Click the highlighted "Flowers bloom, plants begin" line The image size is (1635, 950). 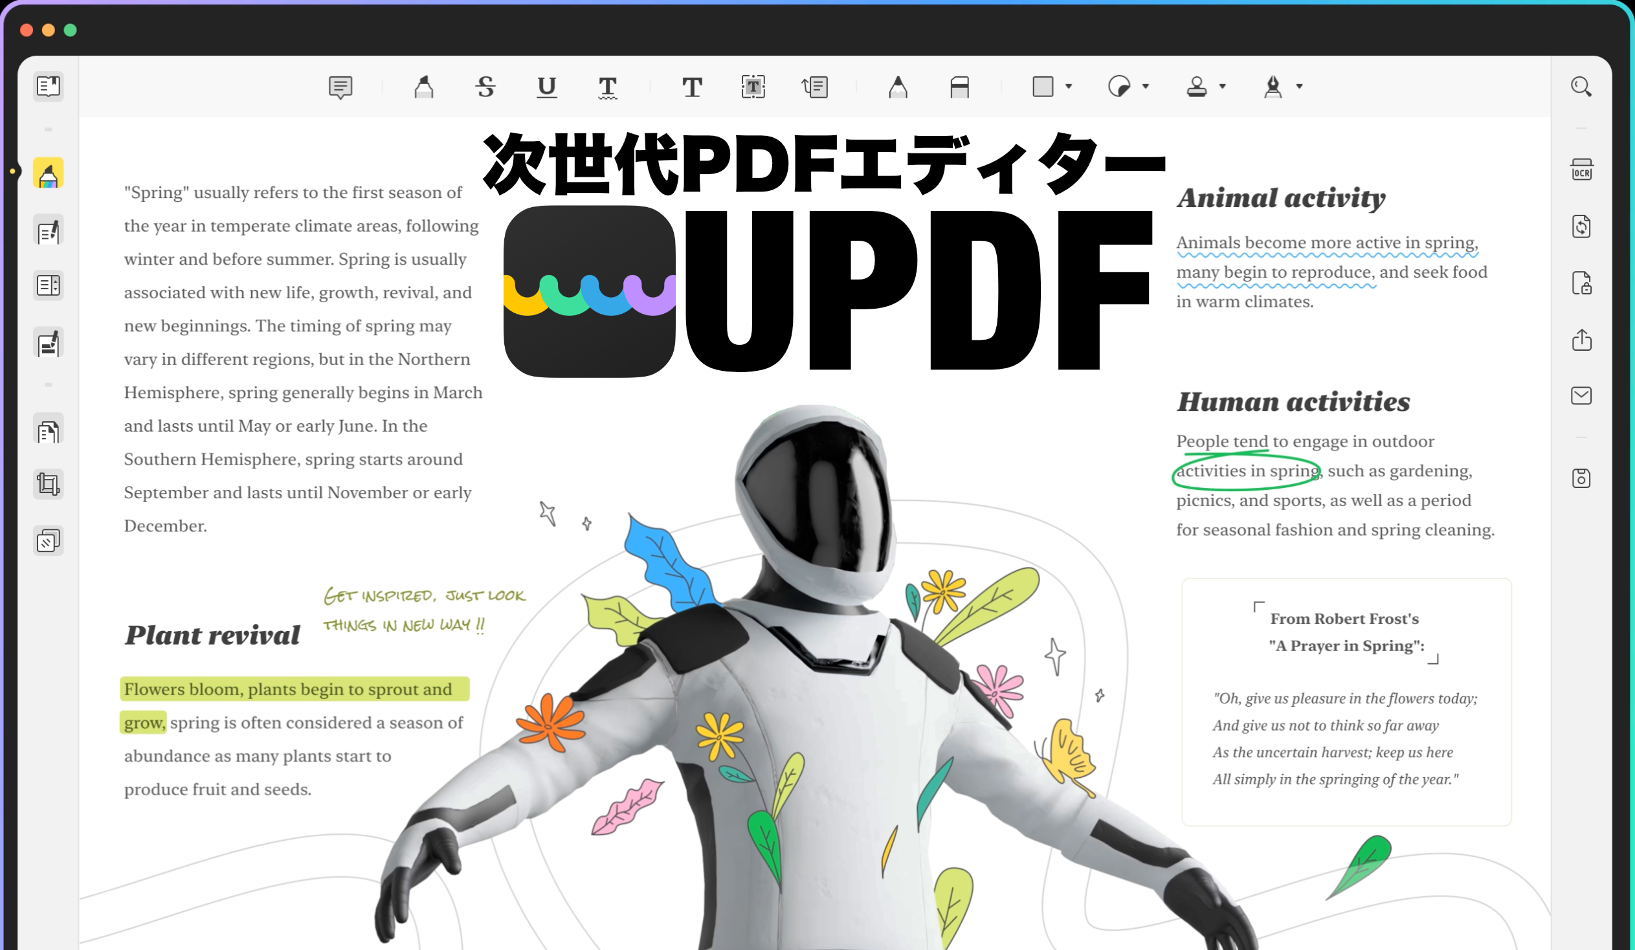295,689
